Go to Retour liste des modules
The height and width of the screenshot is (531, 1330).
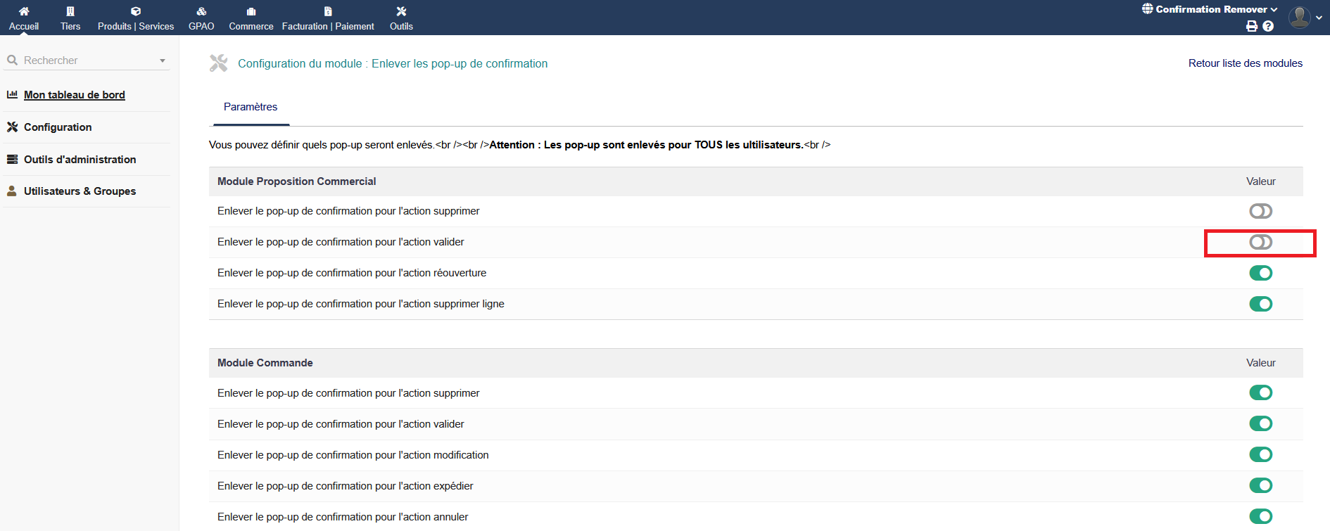point(1245,63)
